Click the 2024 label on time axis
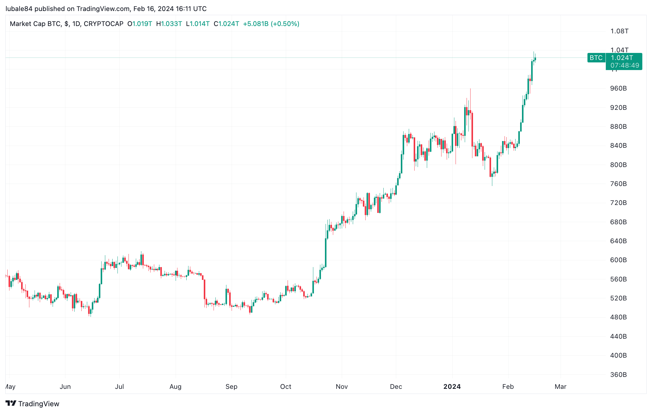Screen dimensions: 652x413 tap(452, 386)
